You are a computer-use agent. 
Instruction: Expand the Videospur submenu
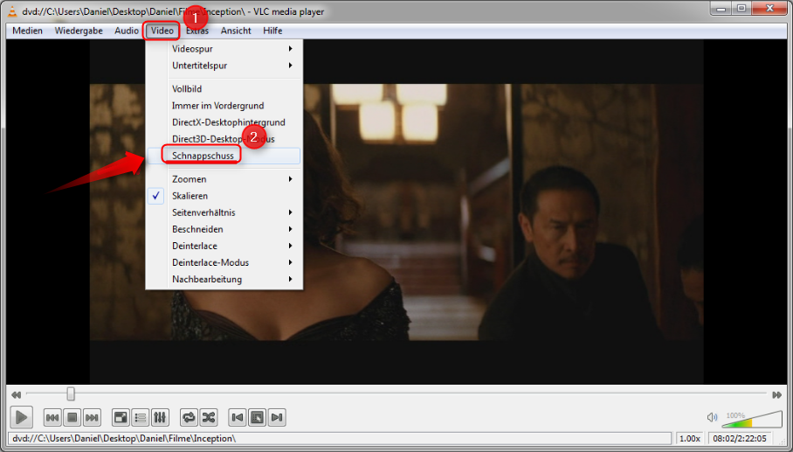[x=224, y=49]
